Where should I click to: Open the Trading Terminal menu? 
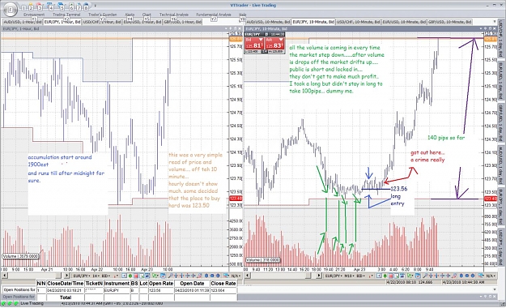[x=66, y=15]
